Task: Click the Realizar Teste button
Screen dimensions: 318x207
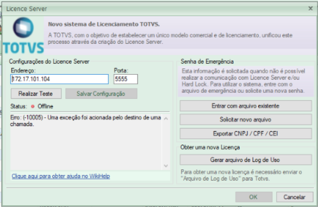Action: pos(36,94)
